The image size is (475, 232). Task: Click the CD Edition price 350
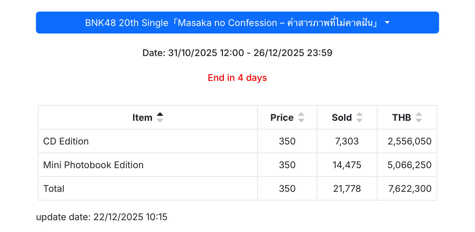tap(287, 141)
